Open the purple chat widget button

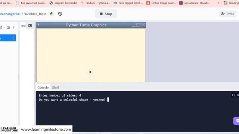236,121
